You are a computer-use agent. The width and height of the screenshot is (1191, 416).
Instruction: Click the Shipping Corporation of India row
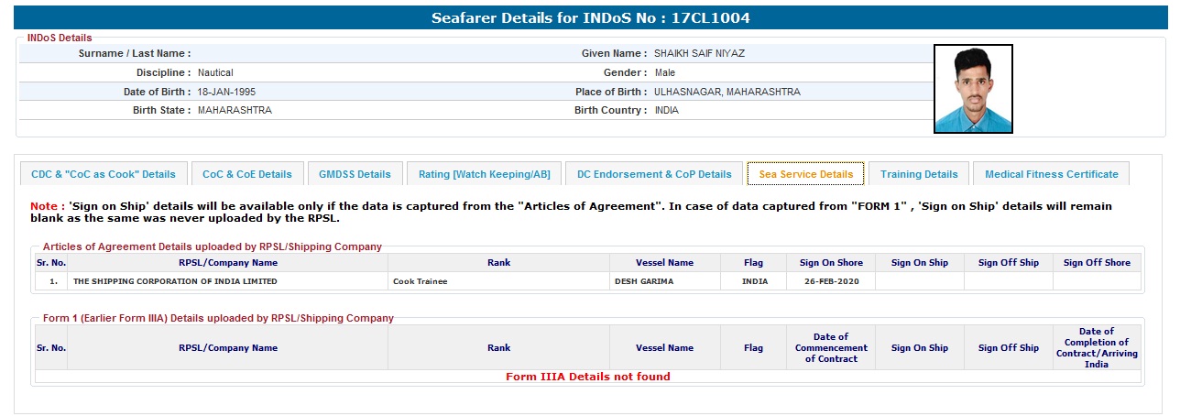[175, 281]
